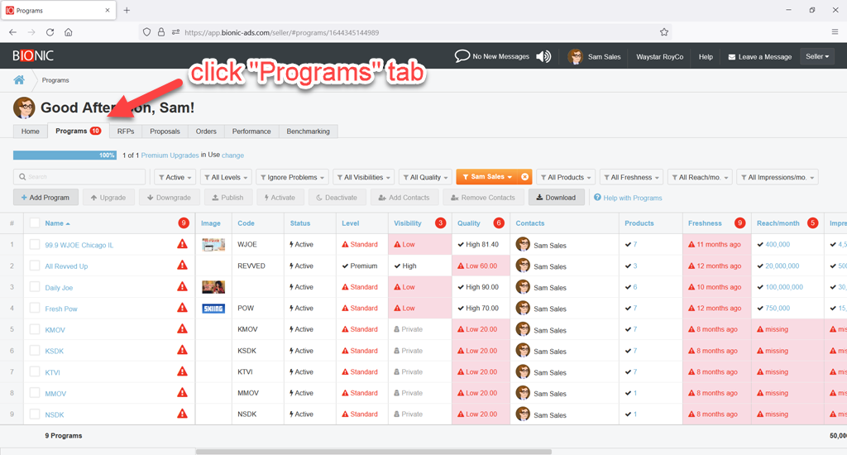Open the Ignore Problems filter dropdown
Screen dimensions: 847x455
point(292,177)
